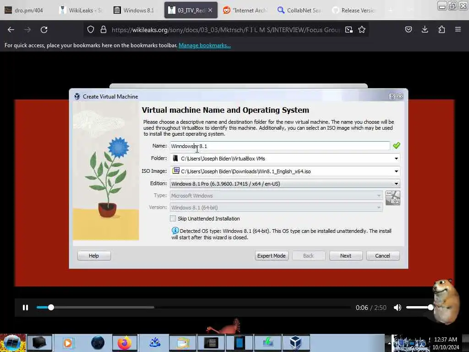Pause the playing video
This screenshot has width=469, height=352.
pos(26,308)
